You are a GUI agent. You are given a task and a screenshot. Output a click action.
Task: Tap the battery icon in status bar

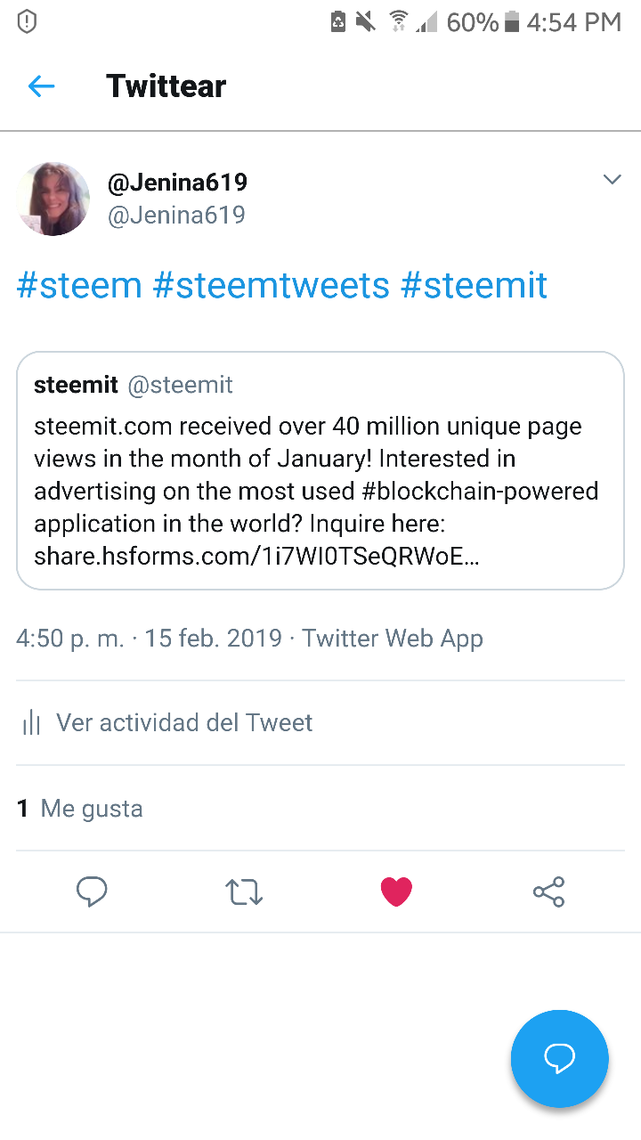(511, 22)
